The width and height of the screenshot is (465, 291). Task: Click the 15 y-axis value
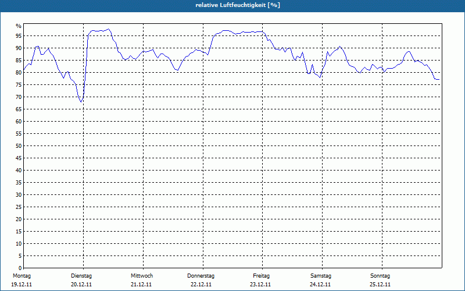pyautogui.click(x=19, y=231)
